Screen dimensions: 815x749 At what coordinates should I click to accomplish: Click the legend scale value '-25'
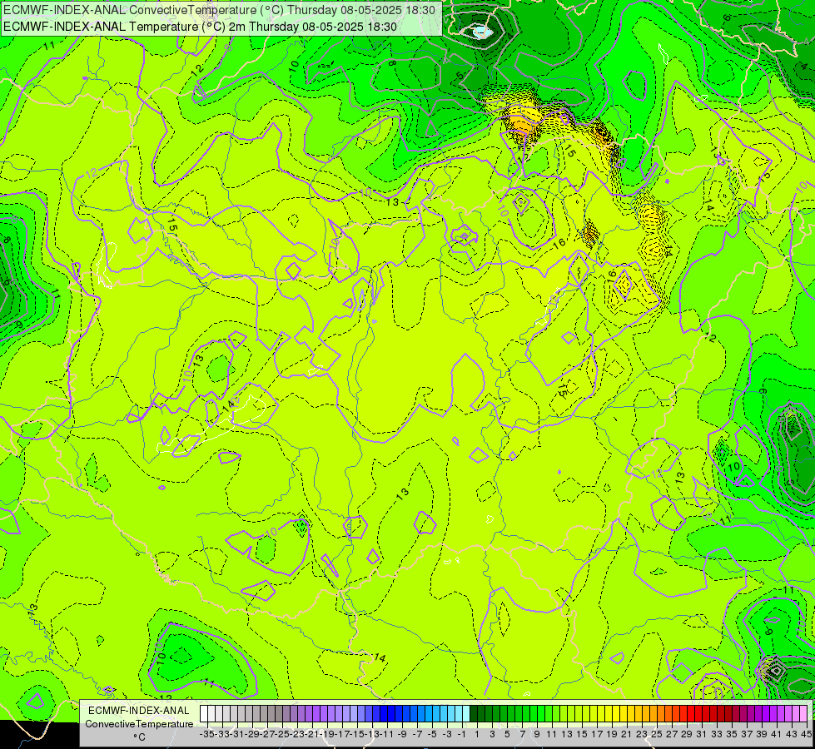click(x=282, y=734)
